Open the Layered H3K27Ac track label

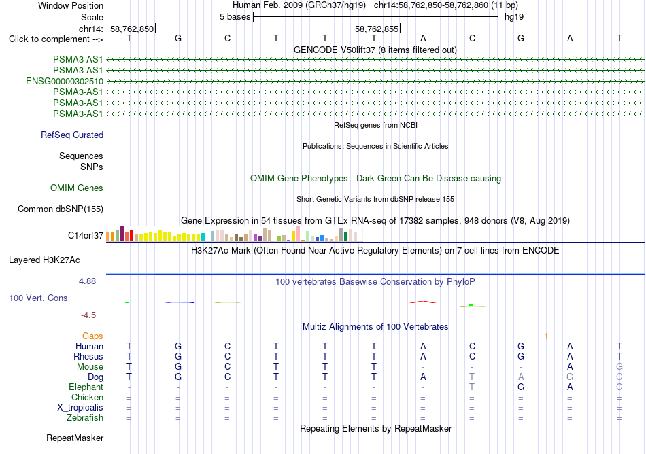coord(44,260)
